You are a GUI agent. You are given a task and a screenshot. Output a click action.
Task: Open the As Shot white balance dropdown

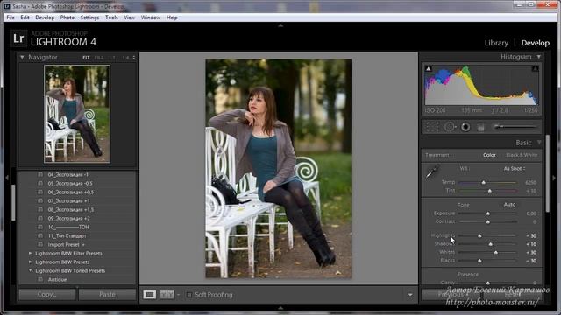click(515, 169)
